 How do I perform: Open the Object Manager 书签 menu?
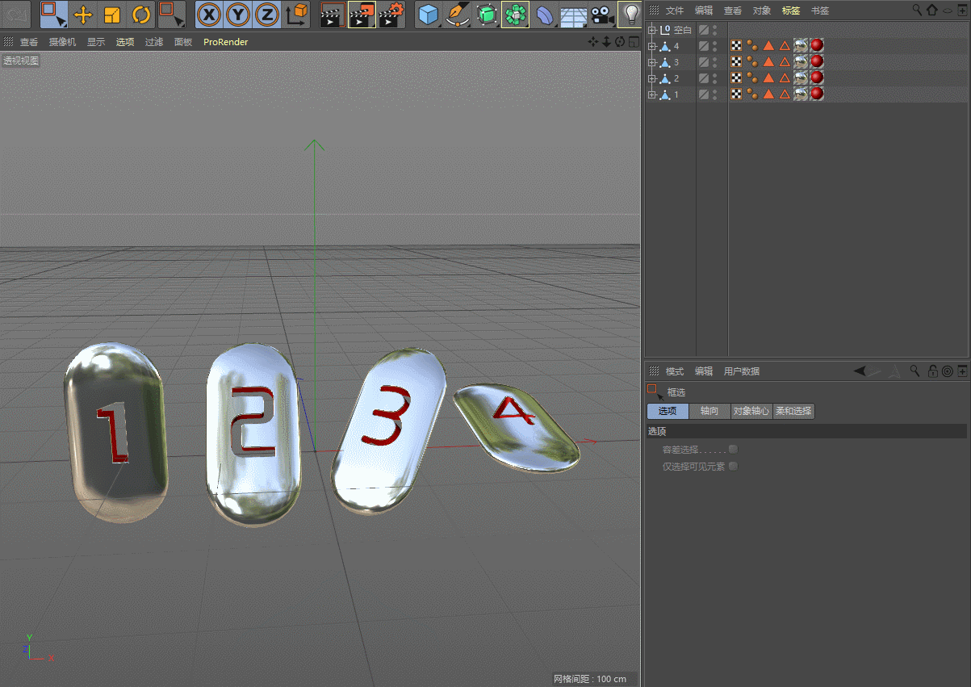pyautogui.click(x=820, y=10)
